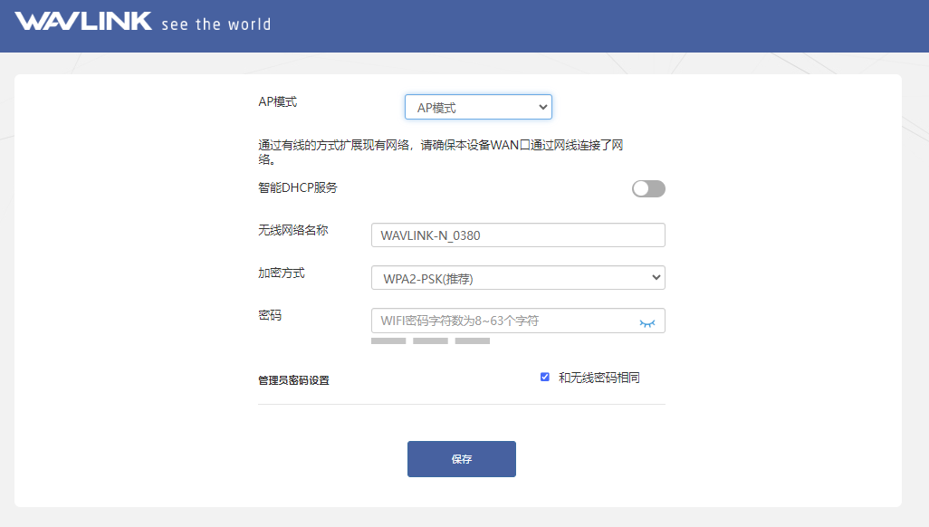Click the "see the world" tagline

pyautogui.click(x=215, y=24)
